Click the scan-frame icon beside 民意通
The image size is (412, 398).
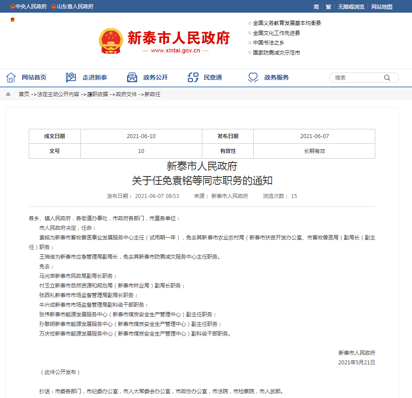click(x=193, y=77)
